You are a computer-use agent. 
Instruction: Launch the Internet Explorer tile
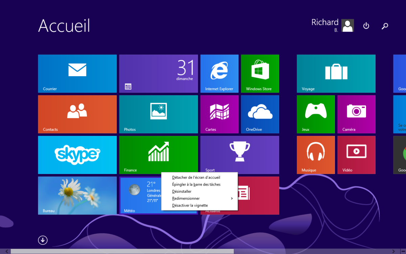[x=219, y=73]
